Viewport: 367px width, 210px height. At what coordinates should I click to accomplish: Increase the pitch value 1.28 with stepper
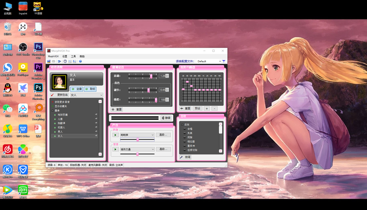(x=167, y=75)
